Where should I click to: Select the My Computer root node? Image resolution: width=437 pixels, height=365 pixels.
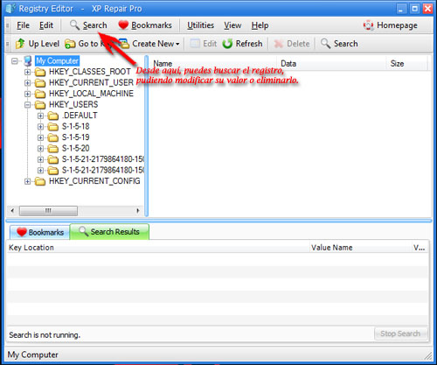[57, 60]
